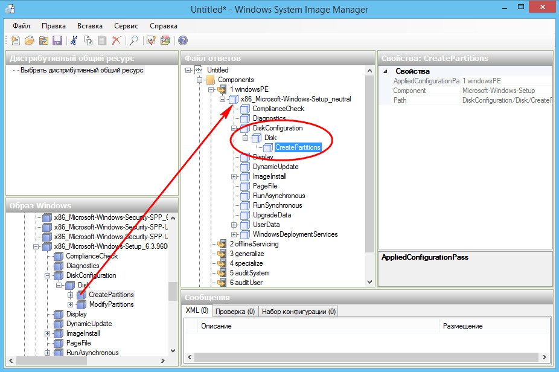The height and width of the screenshot is (372, 559).
Task: Open the Сервис menu
Action: click(x=126, y=26)
